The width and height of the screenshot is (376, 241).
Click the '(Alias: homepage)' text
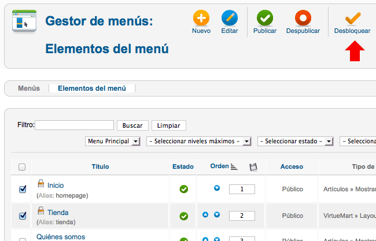point(62,196)
